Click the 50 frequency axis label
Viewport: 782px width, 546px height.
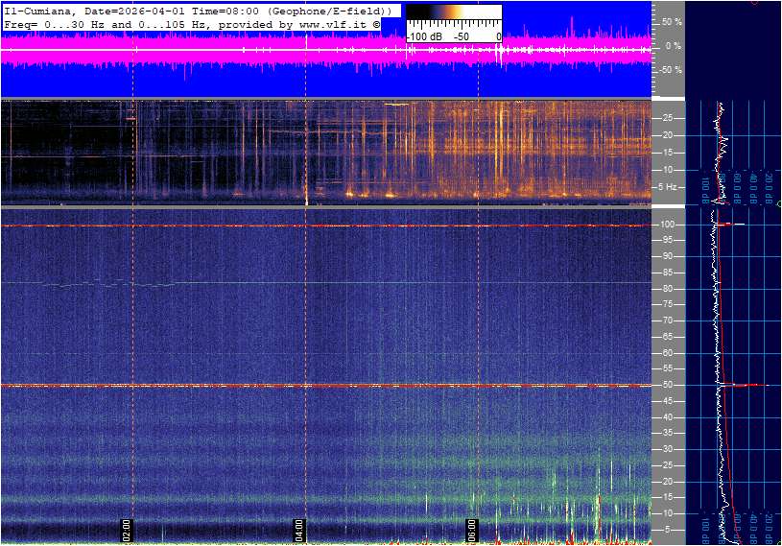[667, 385]
